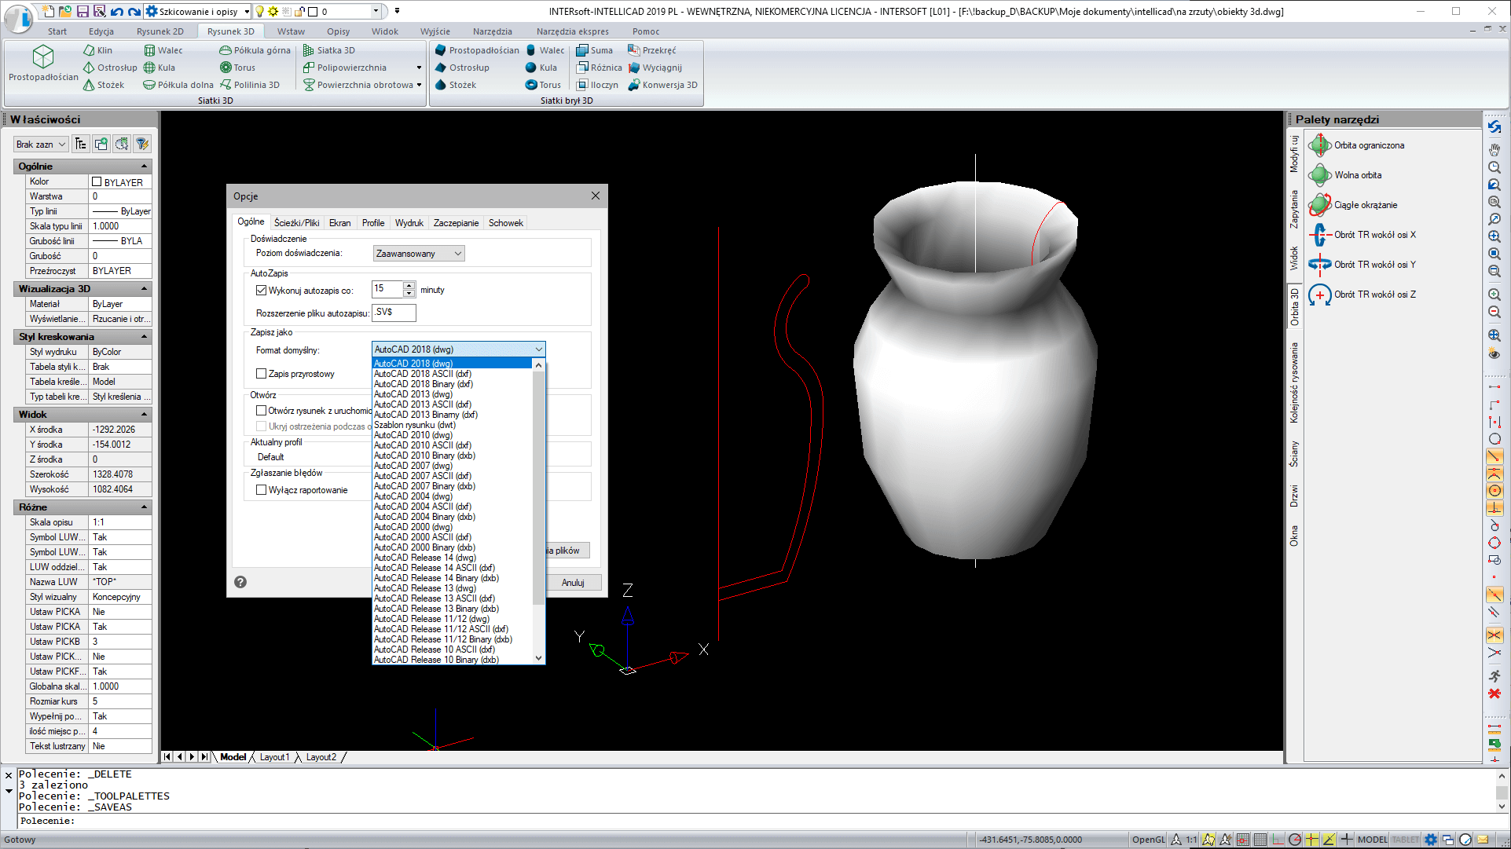Collapse the Widok properties section

pos(144,415)
